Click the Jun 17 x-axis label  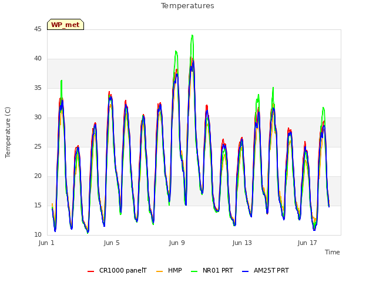[307, 243]
